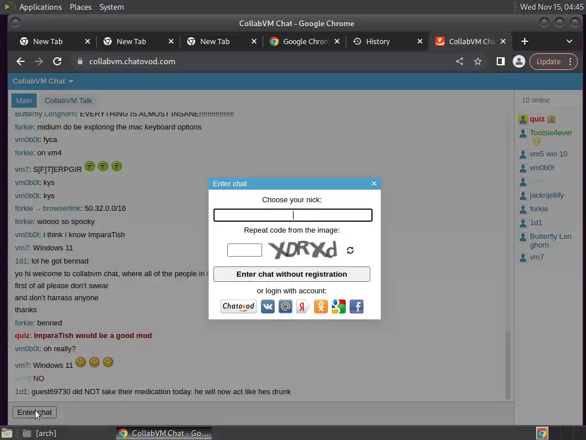Click the browser back arrow
Image resolution: width=586 pixels, height=440 pixels.
click(x=21, y=61)
